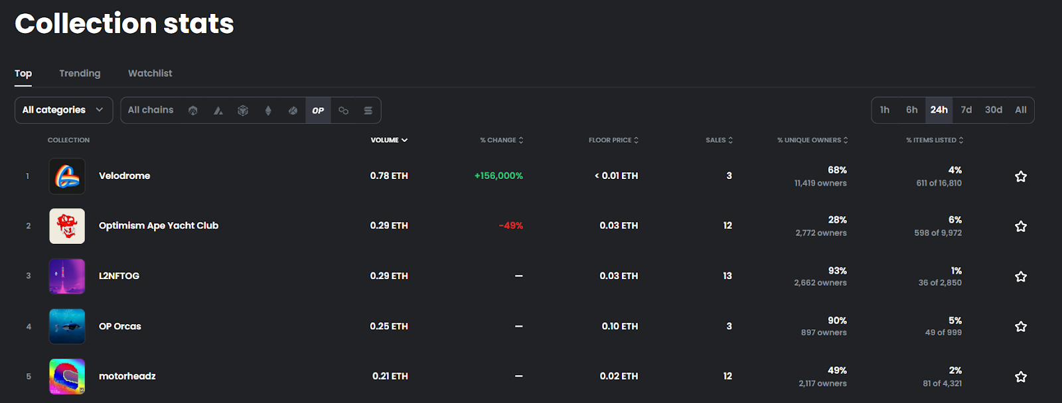
Task: Click OP Orcas volume 0.25 ETH
Action: click(389, 326)
